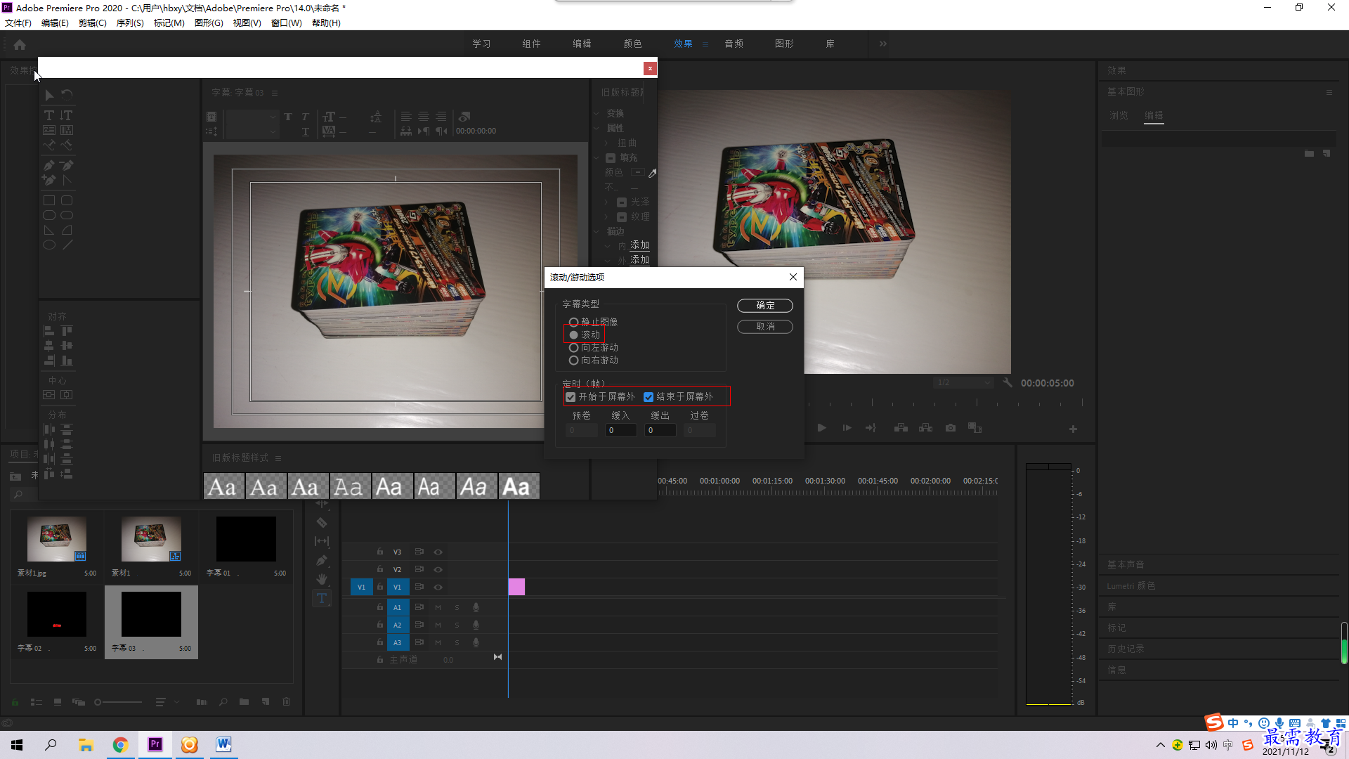
Task: Click the Show Background Video icon
Action: coord(464,117)
